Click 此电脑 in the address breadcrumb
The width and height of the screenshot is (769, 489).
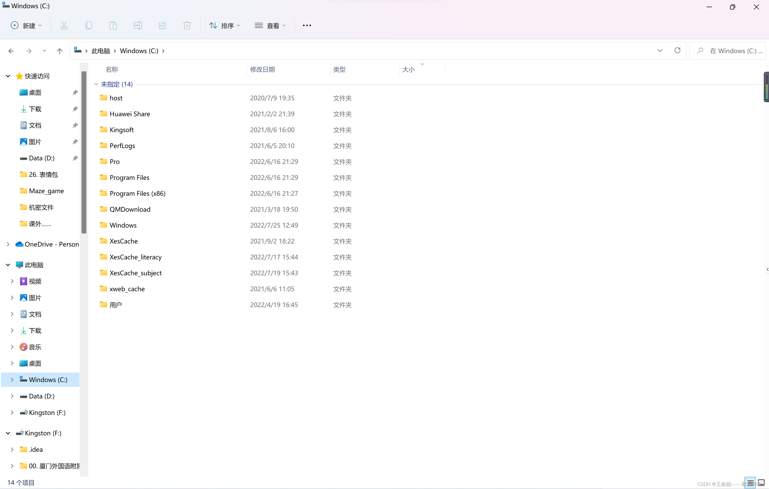coord(100,51)
